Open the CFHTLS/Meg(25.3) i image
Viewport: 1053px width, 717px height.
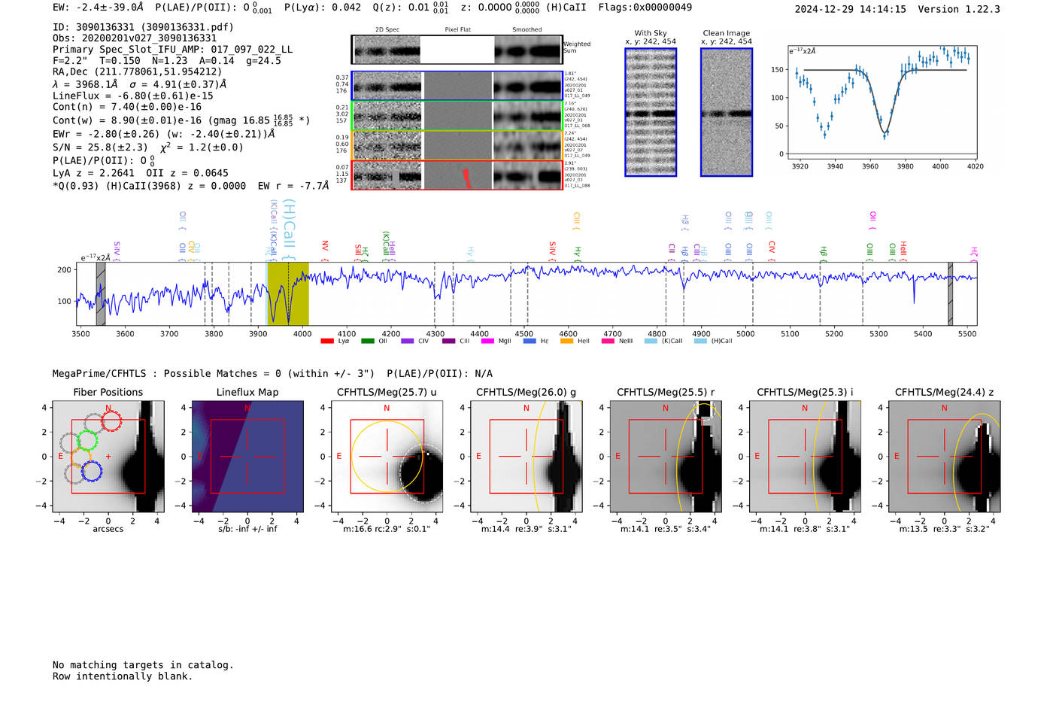(805, 457)
